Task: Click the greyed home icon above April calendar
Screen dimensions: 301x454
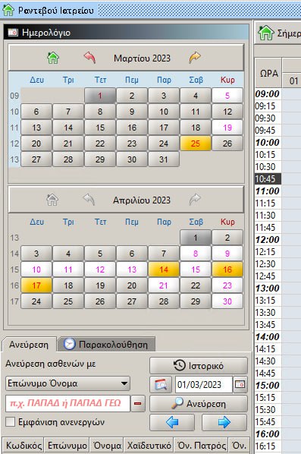Action: (52, 200)
